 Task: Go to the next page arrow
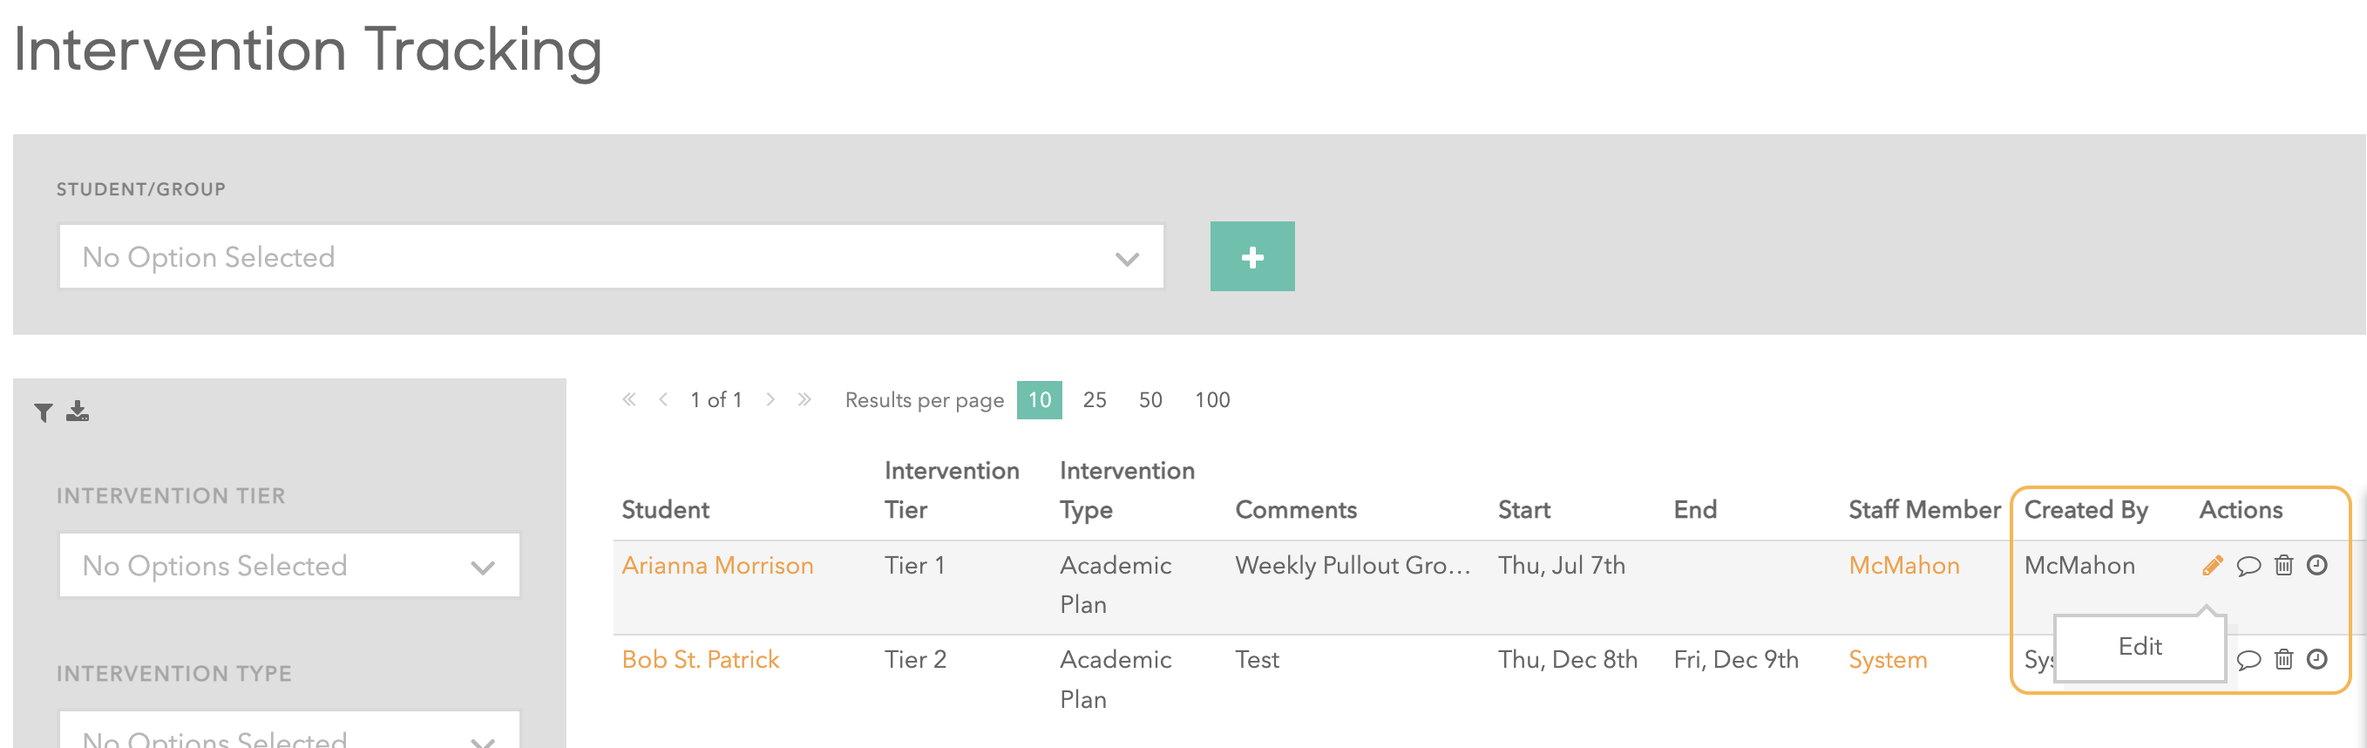tap(770, 398)
